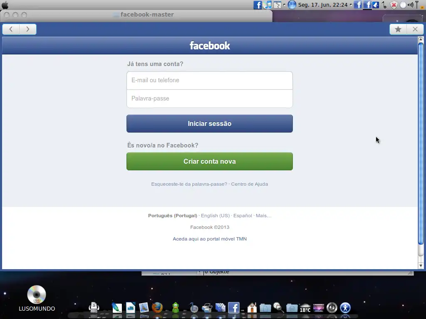Select Português (Portugal) language

click(173, 216)
